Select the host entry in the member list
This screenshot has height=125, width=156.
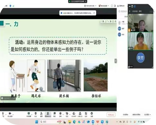[123, 23]
